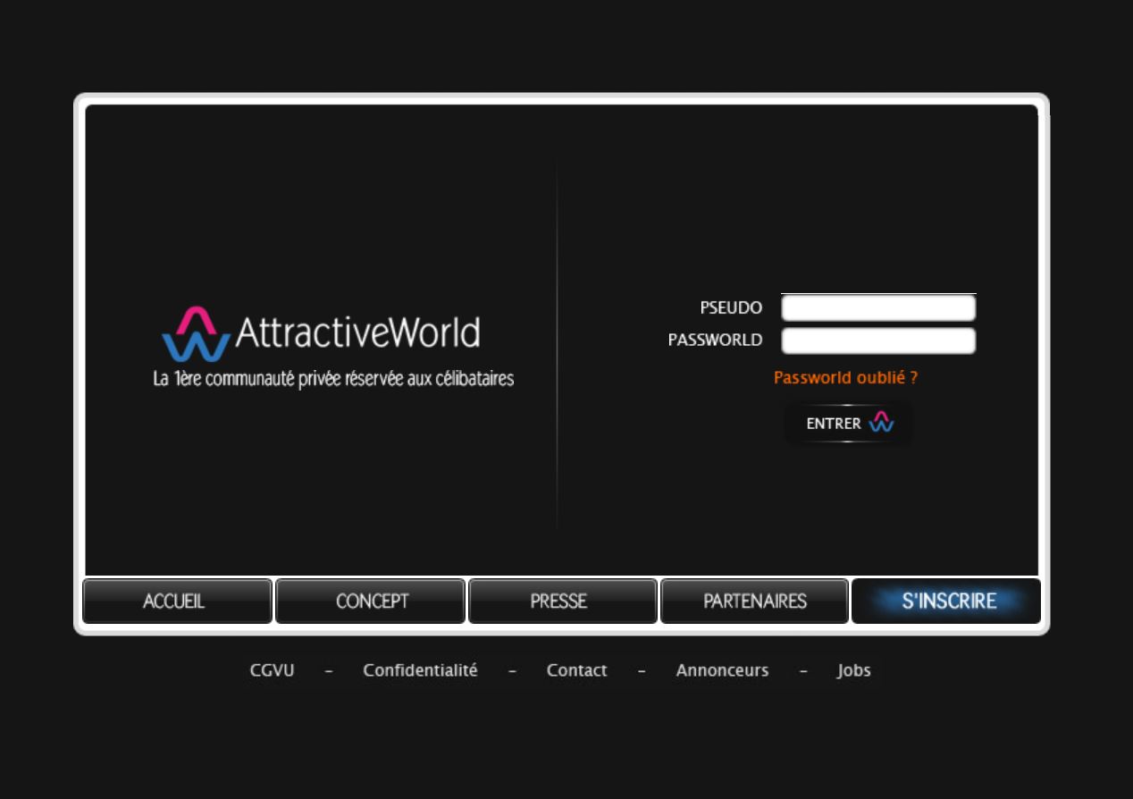Viewport: 1133px width, 799px height.
Task: Open the PARTENAIRES tab
Action: pos(754,601)
